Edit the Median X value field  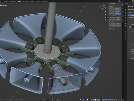[x=115, y=8]
